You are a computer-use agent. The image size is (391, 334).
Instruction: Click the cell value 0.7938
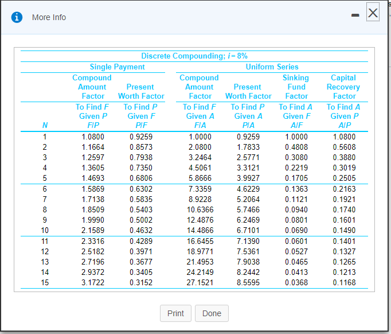(x=141, y=157)
